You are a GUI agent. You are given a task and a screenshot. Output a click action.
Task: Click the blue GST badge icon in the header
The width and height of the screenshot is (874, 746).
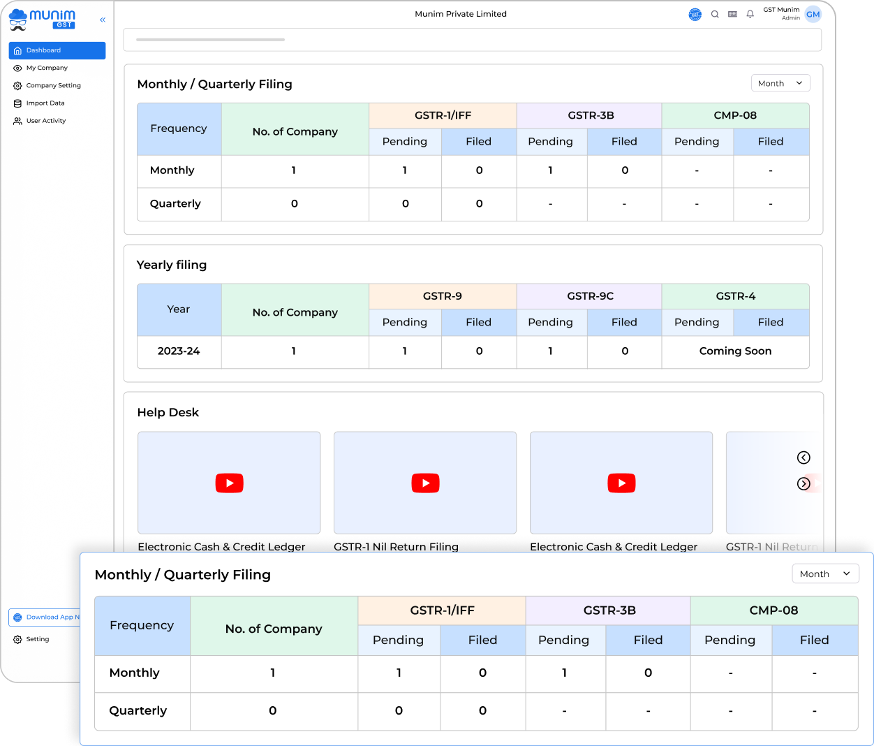(695, 14)
